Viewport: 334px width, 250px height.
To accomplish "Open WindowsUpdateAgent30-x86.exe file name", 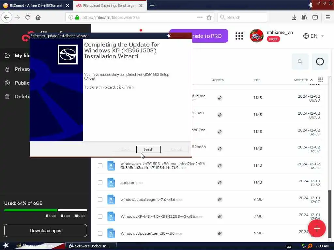I will coord(151,233).
